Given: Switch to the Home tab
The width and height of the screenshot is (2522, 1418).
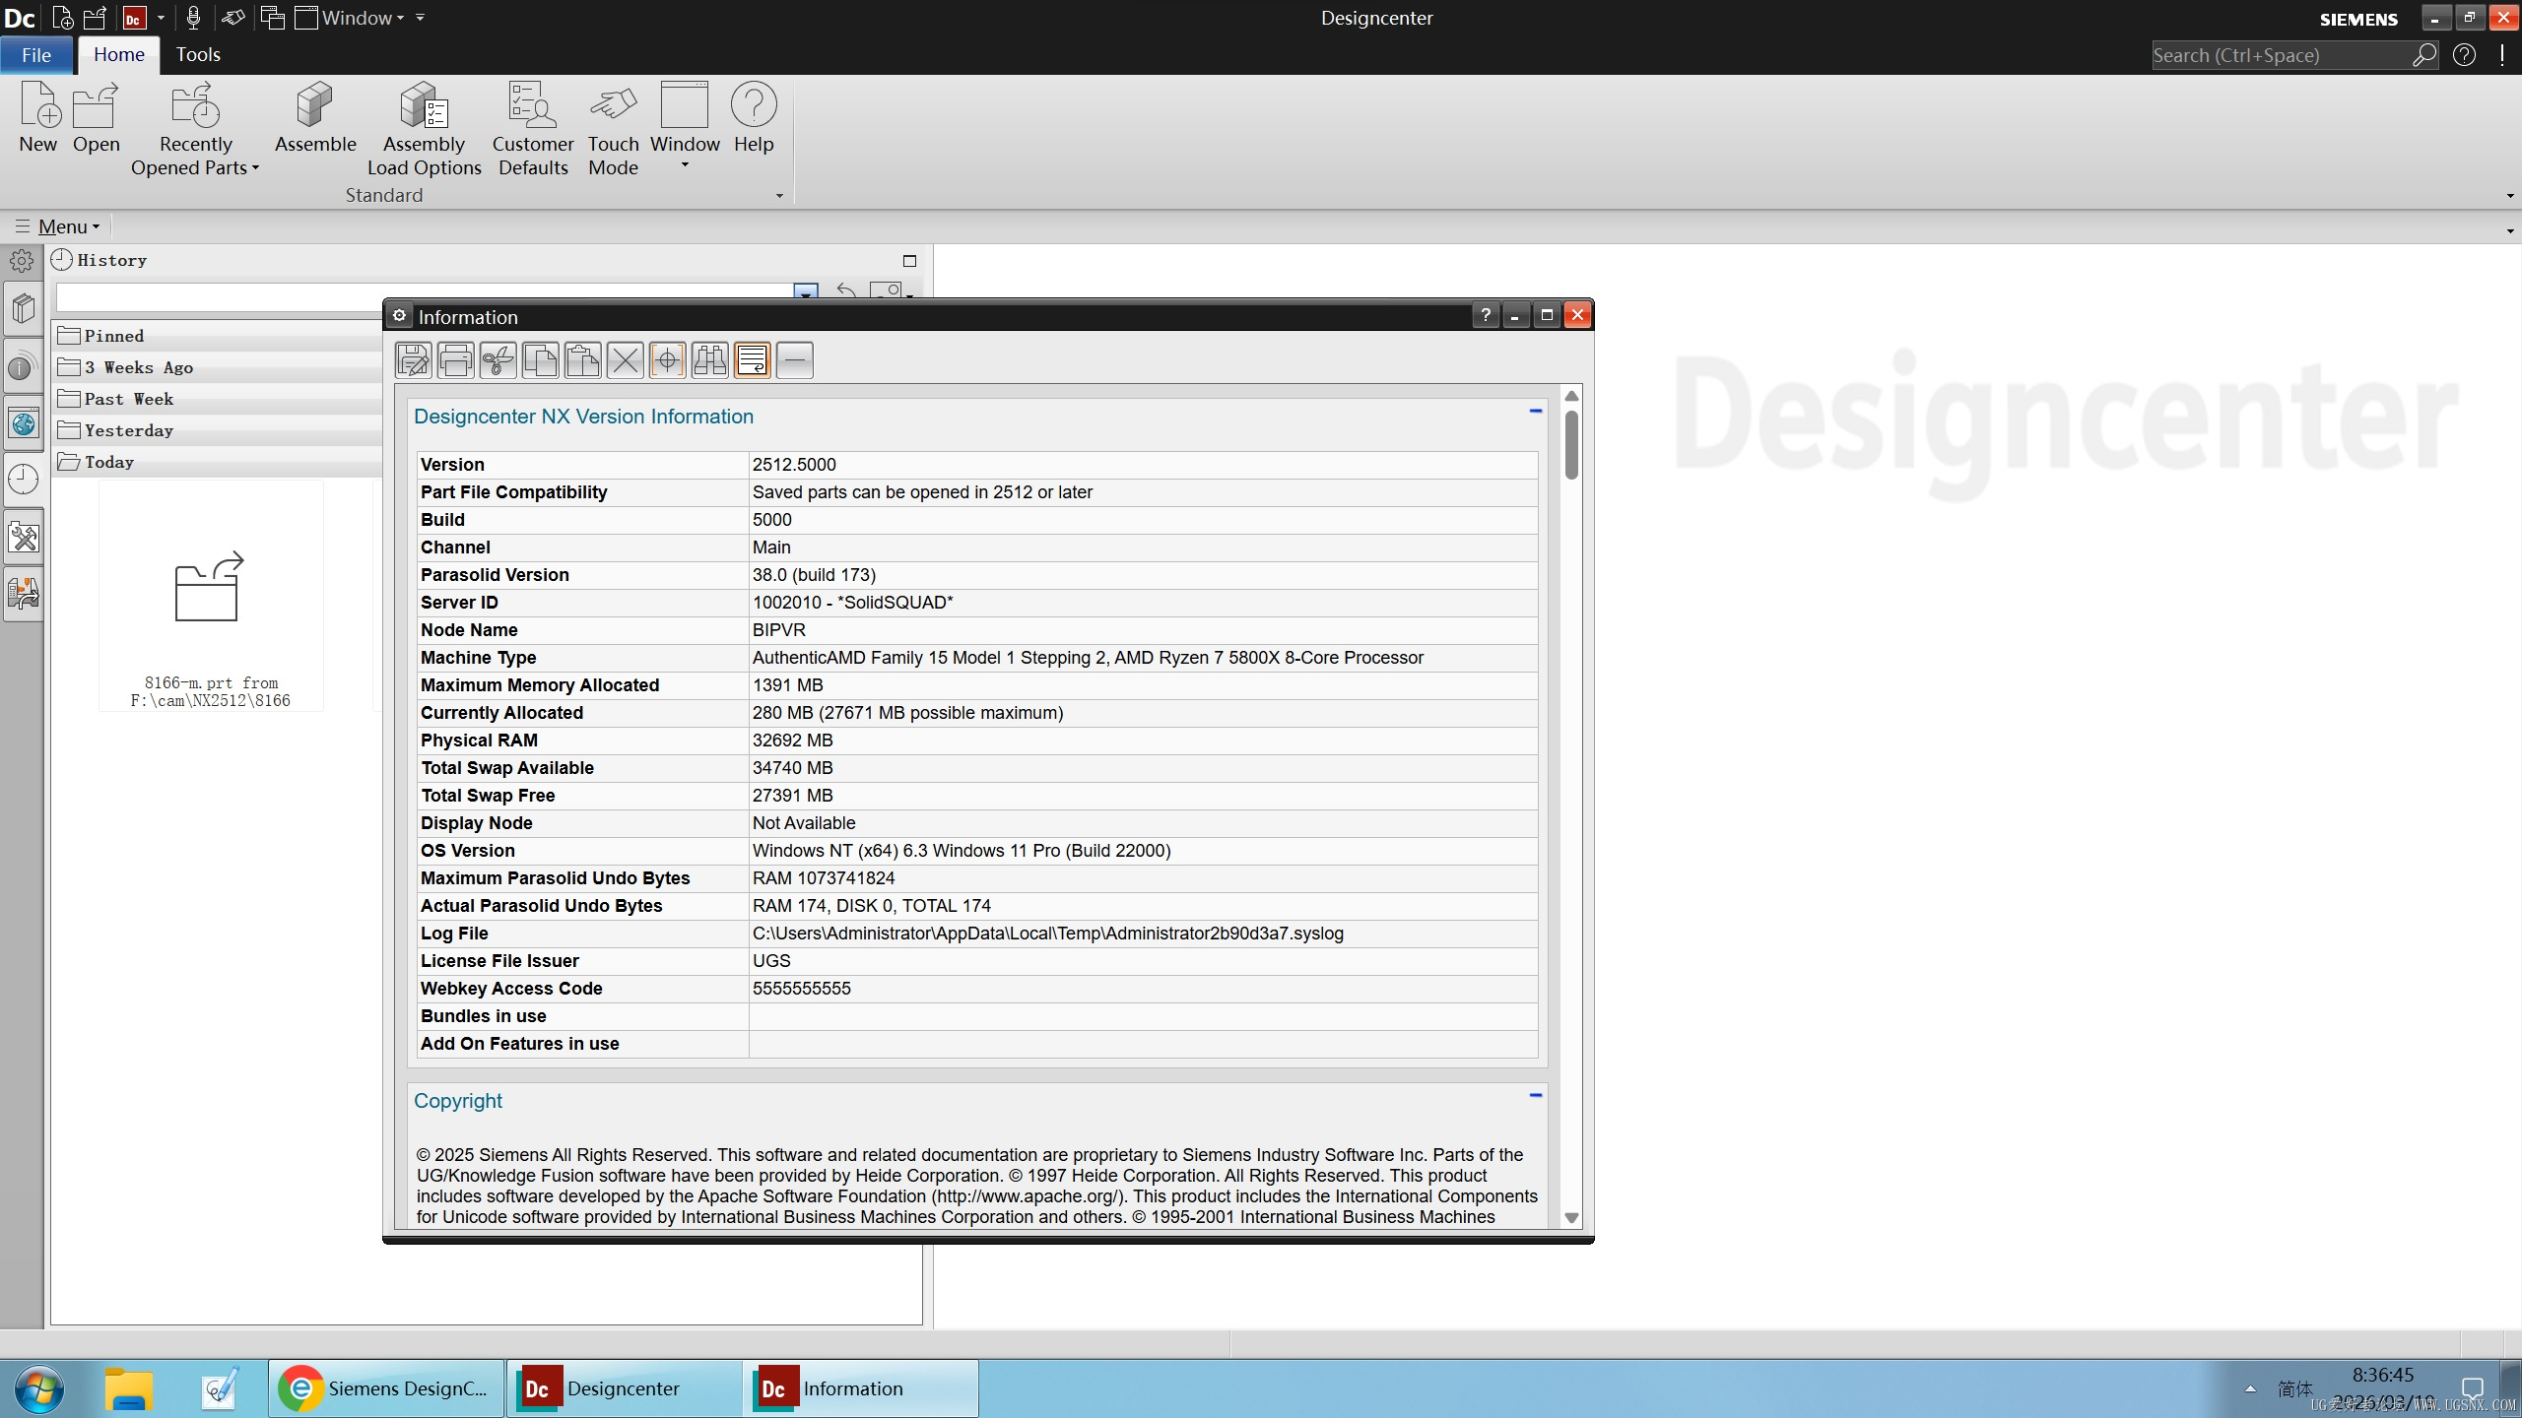Looking at the screenshot, I should 119,55.
